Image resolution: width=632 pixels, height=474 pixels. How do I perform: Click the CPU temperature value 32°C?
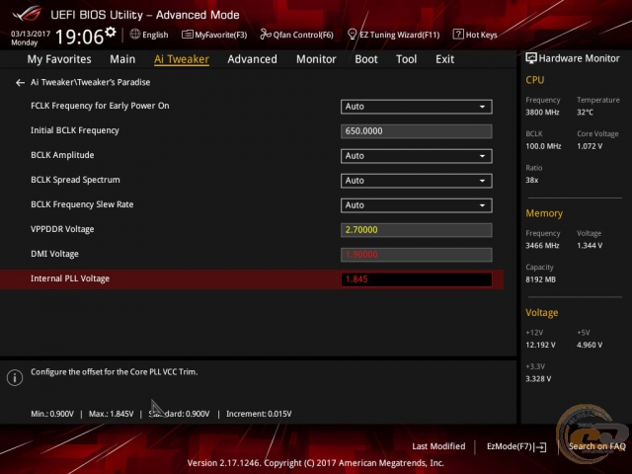point(585,113)
